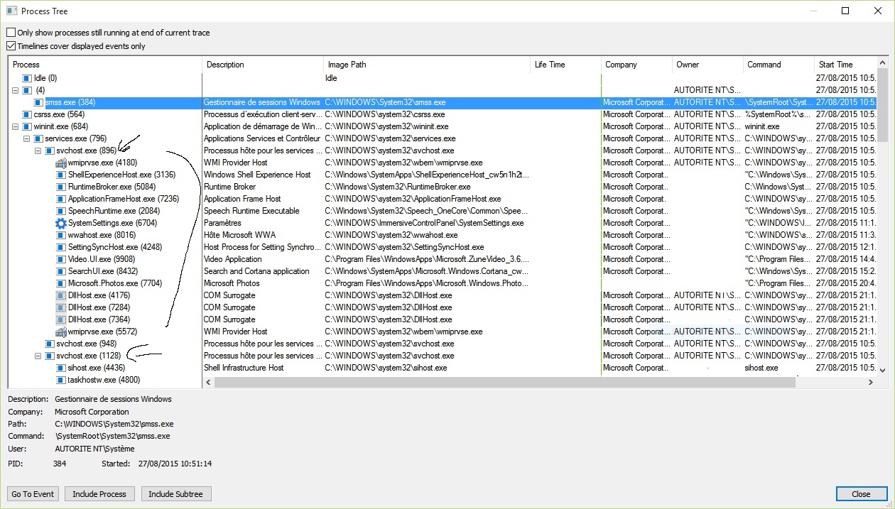Screen dimensions: 895x509
Task: Collapse the wininit.exe (684) node
Action: tap(16, 126)
